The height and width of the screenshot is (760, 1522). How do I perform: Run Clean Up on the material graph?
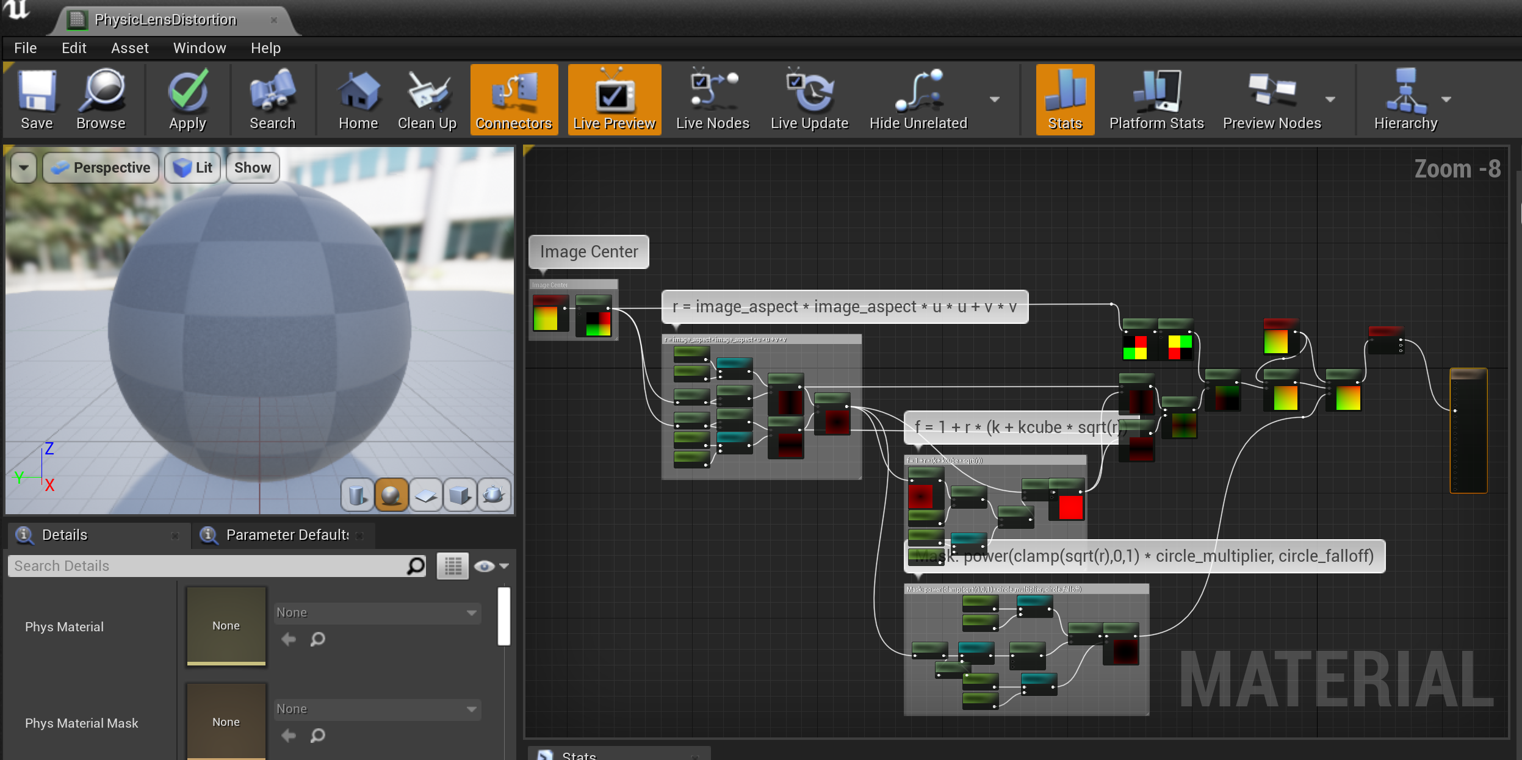[x=427, y=99]
